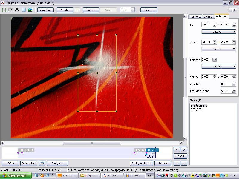Go to previous slide with left arrow at top right
The height and width of the screenshot is (179, 239).
click(231, 10)
